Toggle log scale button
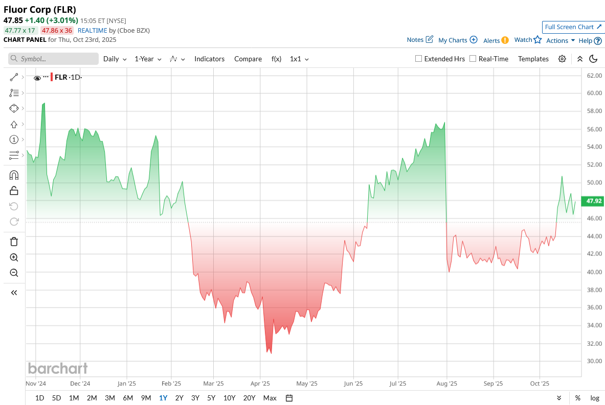 tap(595, 398)
